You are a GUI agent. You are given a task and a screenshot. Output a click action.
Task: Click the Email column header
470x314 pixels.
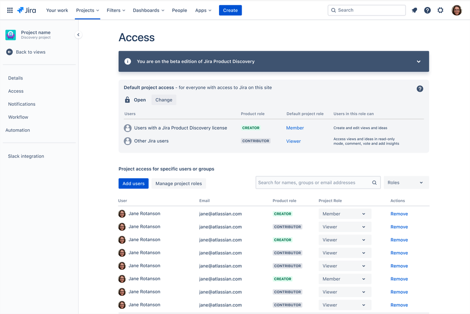coord(204,201)
